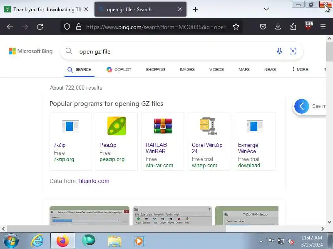Switch to the Copilot tab

click(x=119, y=69)
